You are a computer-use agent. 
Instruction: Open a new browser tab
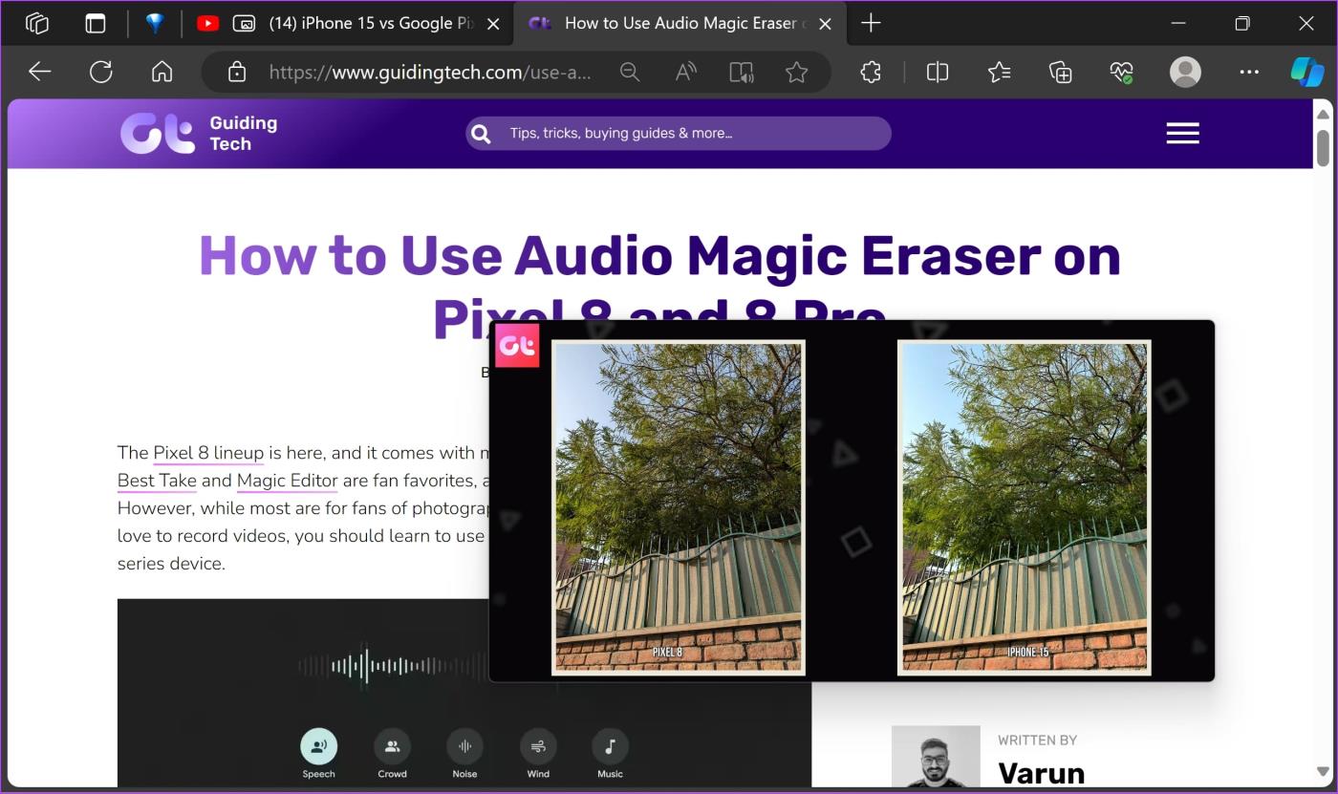coord(871,24)
